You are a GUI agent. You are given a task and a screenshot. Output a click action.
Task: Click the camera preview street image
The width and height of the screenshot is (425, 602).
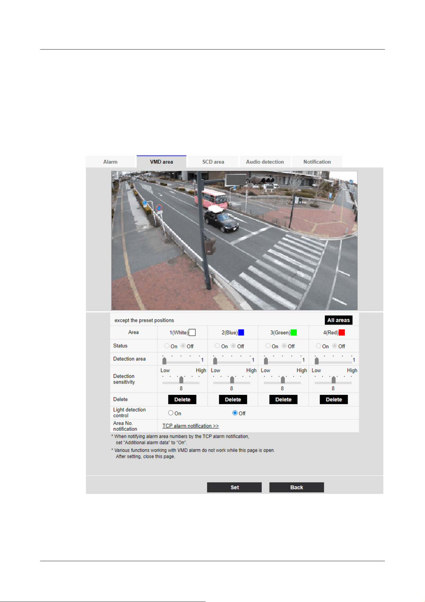235,241
